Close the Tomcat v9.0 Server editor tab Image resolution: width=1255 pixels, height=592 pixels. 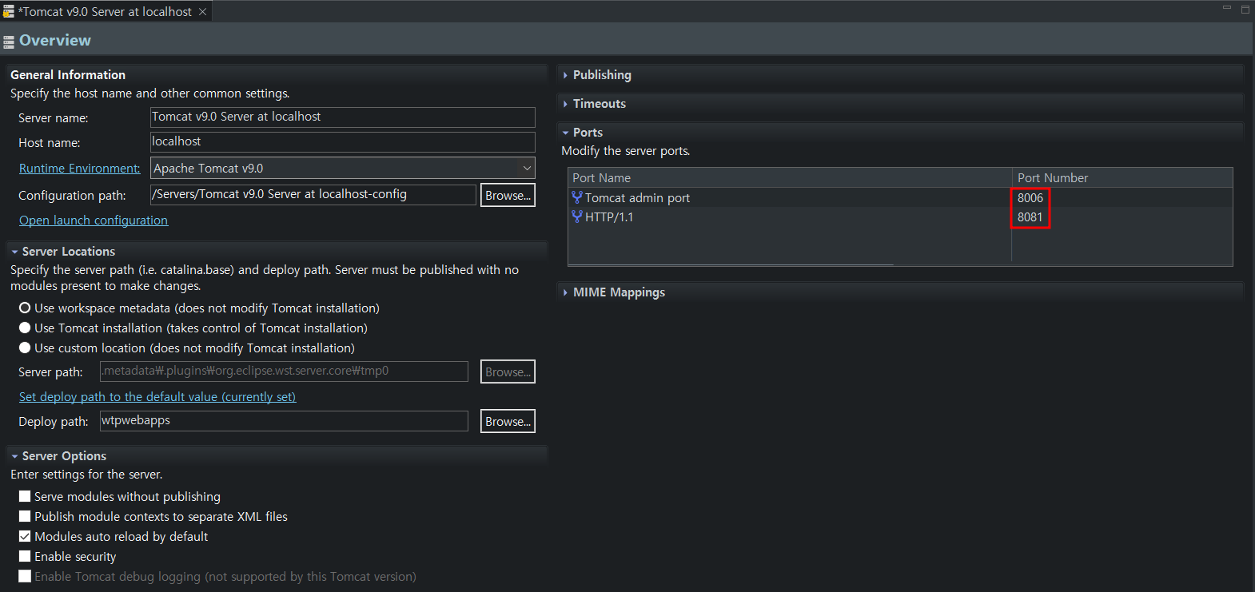pyautogui.click(x=202, y=11)
